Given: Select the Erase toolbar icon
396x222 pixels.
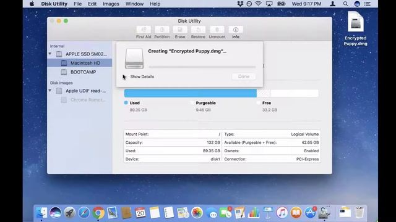Looking at the screenshot, I should pyautogui.click(x=180, y=30).
